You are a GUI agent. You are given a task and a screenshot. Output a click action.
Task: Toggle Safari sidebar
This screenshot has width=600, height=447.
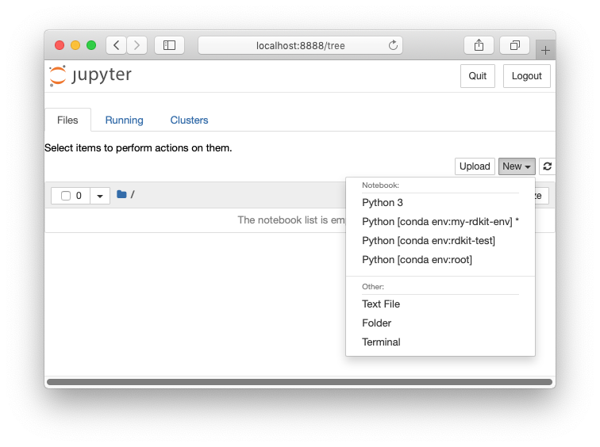(169, 45)
